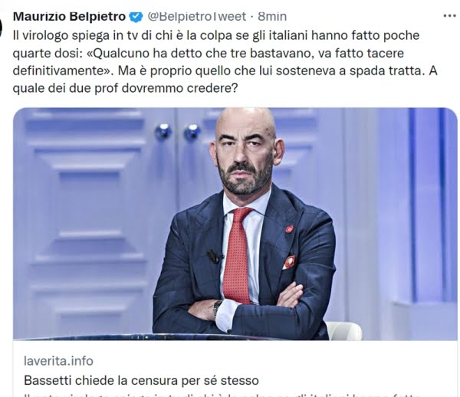
Task: Click the round cabinet knobs in the photo background
Action: click(178, 131)
